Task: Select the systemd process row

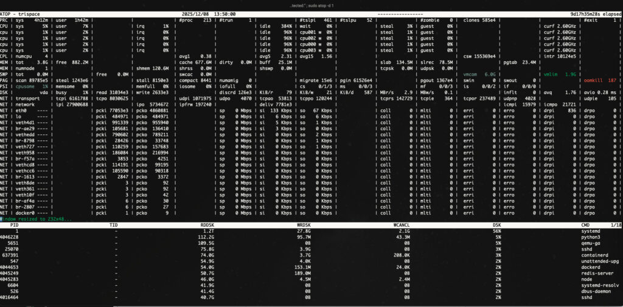Action: (x=590, y=231)
